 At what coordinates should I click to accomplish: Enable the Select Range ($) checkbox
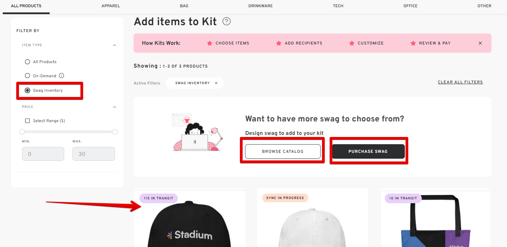click(27, 120)
